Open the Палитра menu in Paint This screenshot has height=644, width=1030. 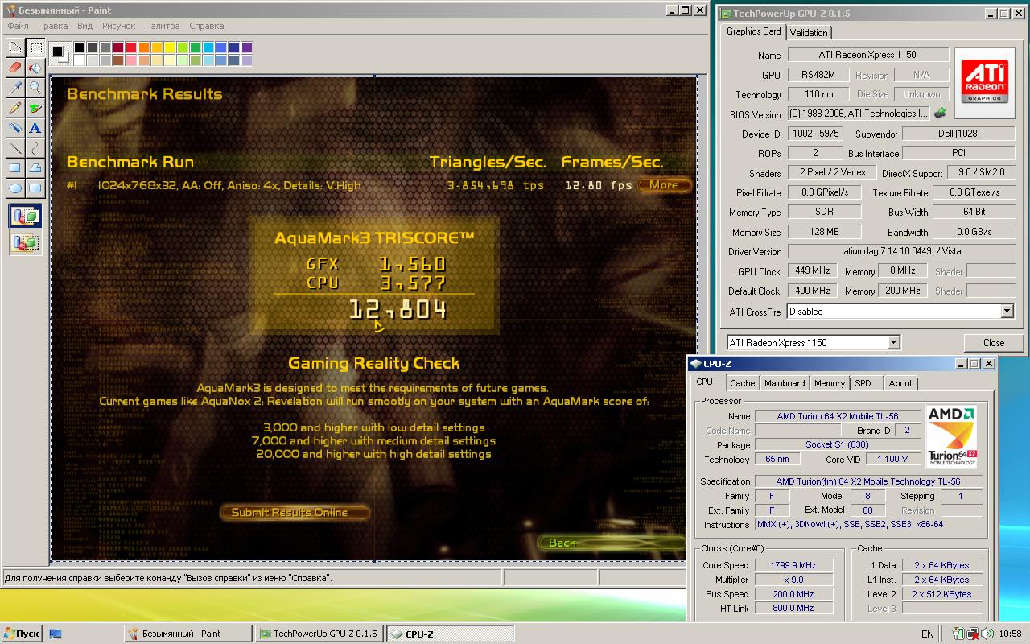pos(163,26)
